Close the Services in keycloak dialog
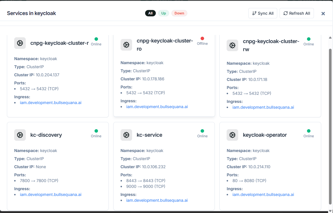 coord(323,14)
